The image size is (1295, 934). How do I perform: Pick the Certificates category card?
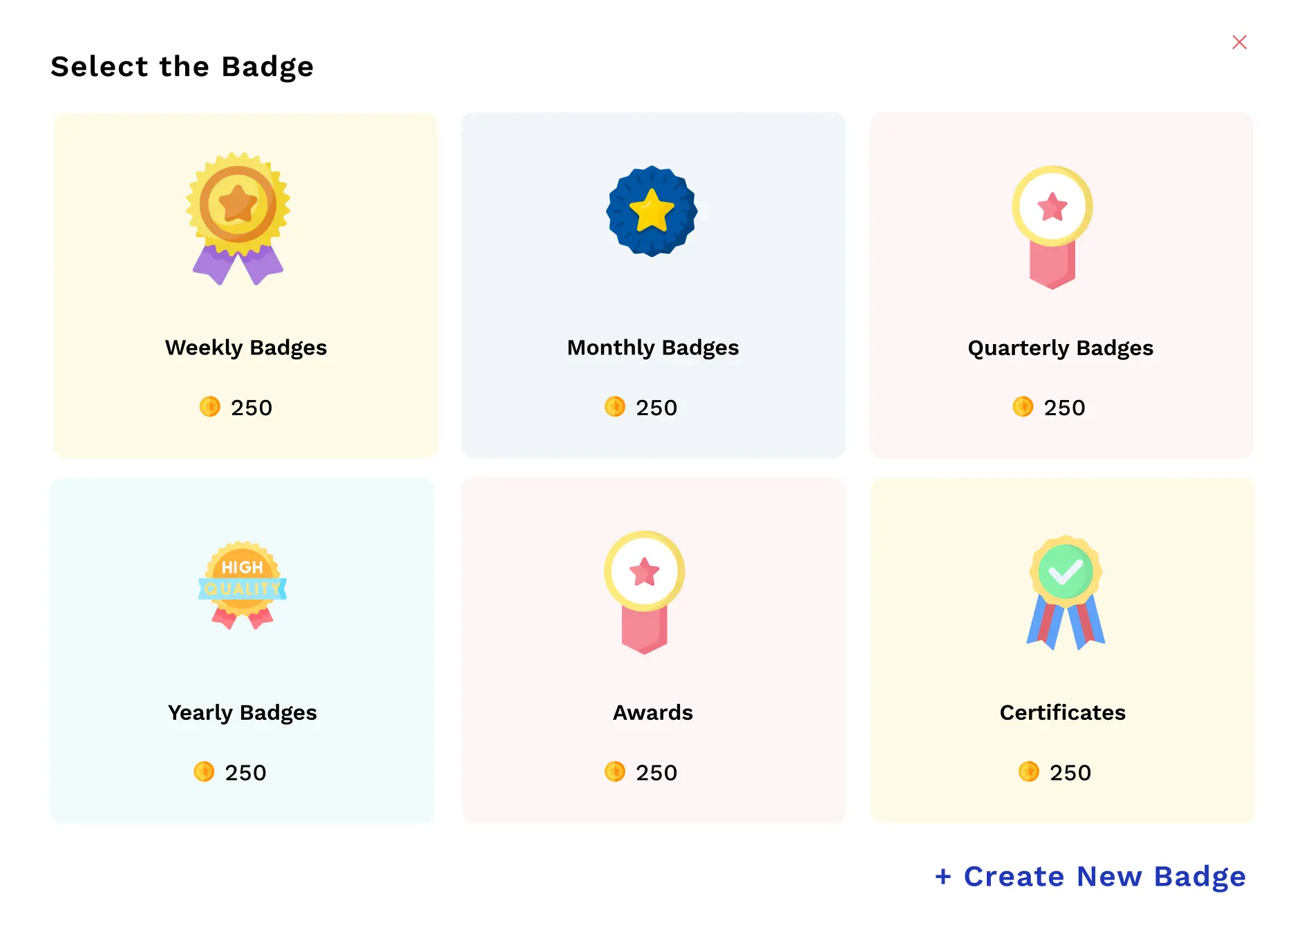1062,649
